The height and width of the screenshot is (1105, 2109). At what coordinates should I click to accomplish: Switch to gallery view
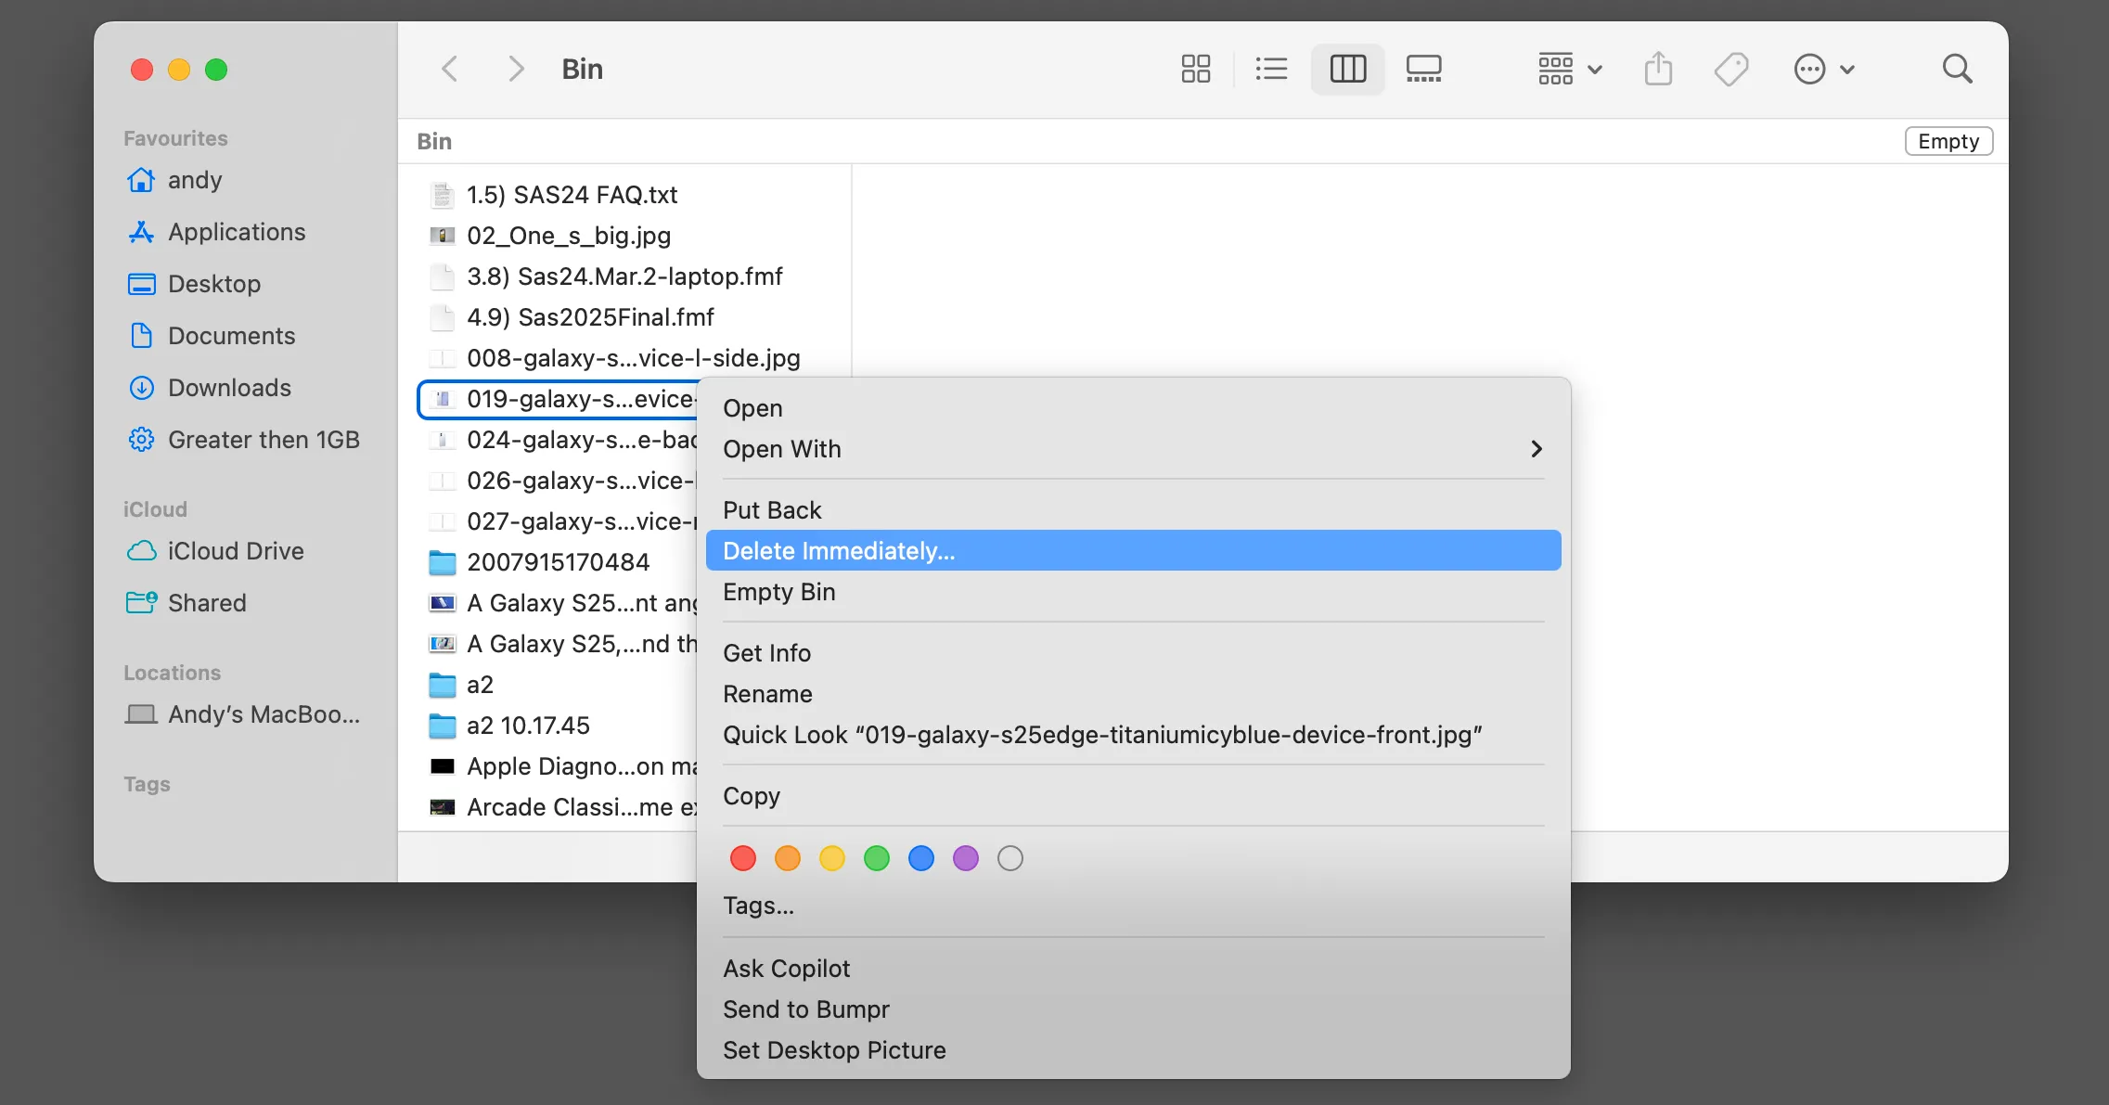(x=1423, y=69)
